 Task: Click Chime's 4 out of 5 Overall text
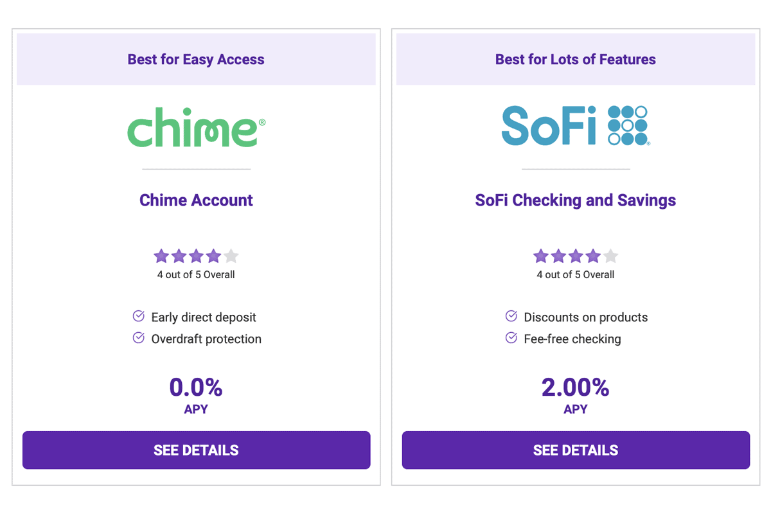(196, 274)
